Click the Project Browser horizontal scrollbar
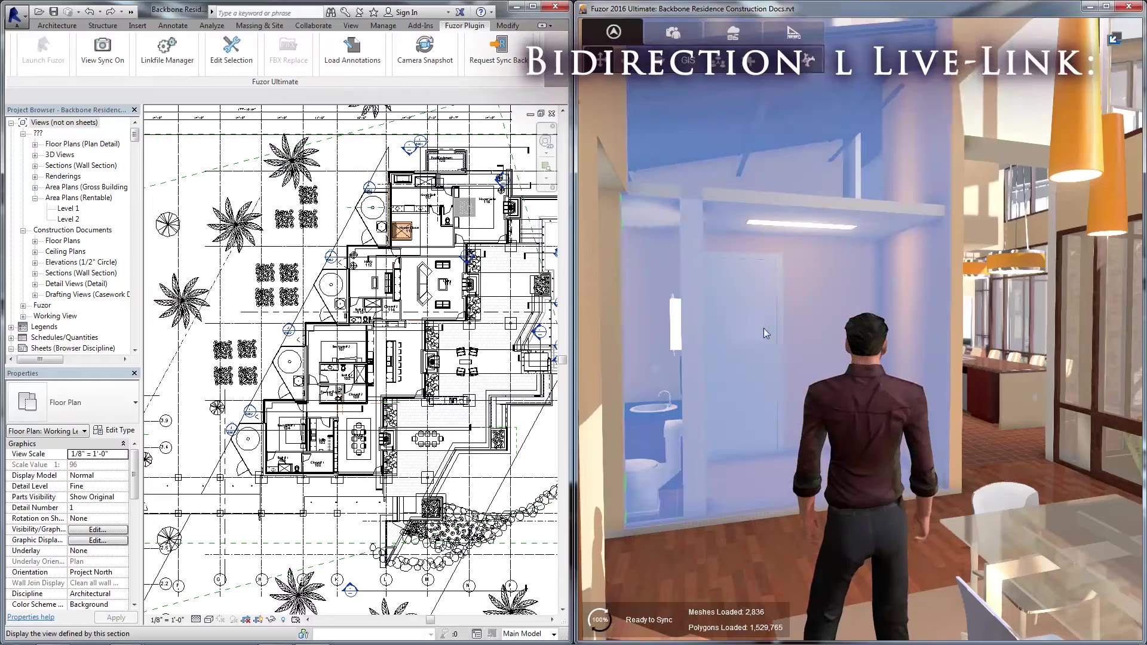This screenshot has width=1147, height=645. tap(68, 360)
